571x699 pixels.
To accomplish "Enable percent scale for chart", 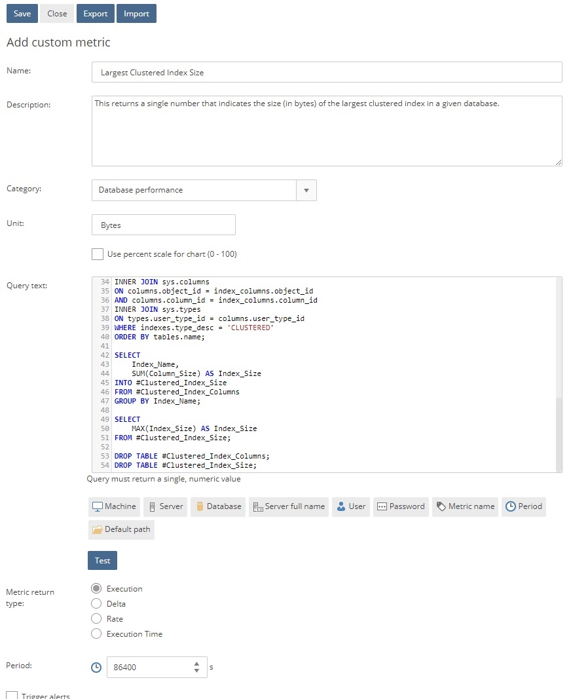I will click(98, 254).
